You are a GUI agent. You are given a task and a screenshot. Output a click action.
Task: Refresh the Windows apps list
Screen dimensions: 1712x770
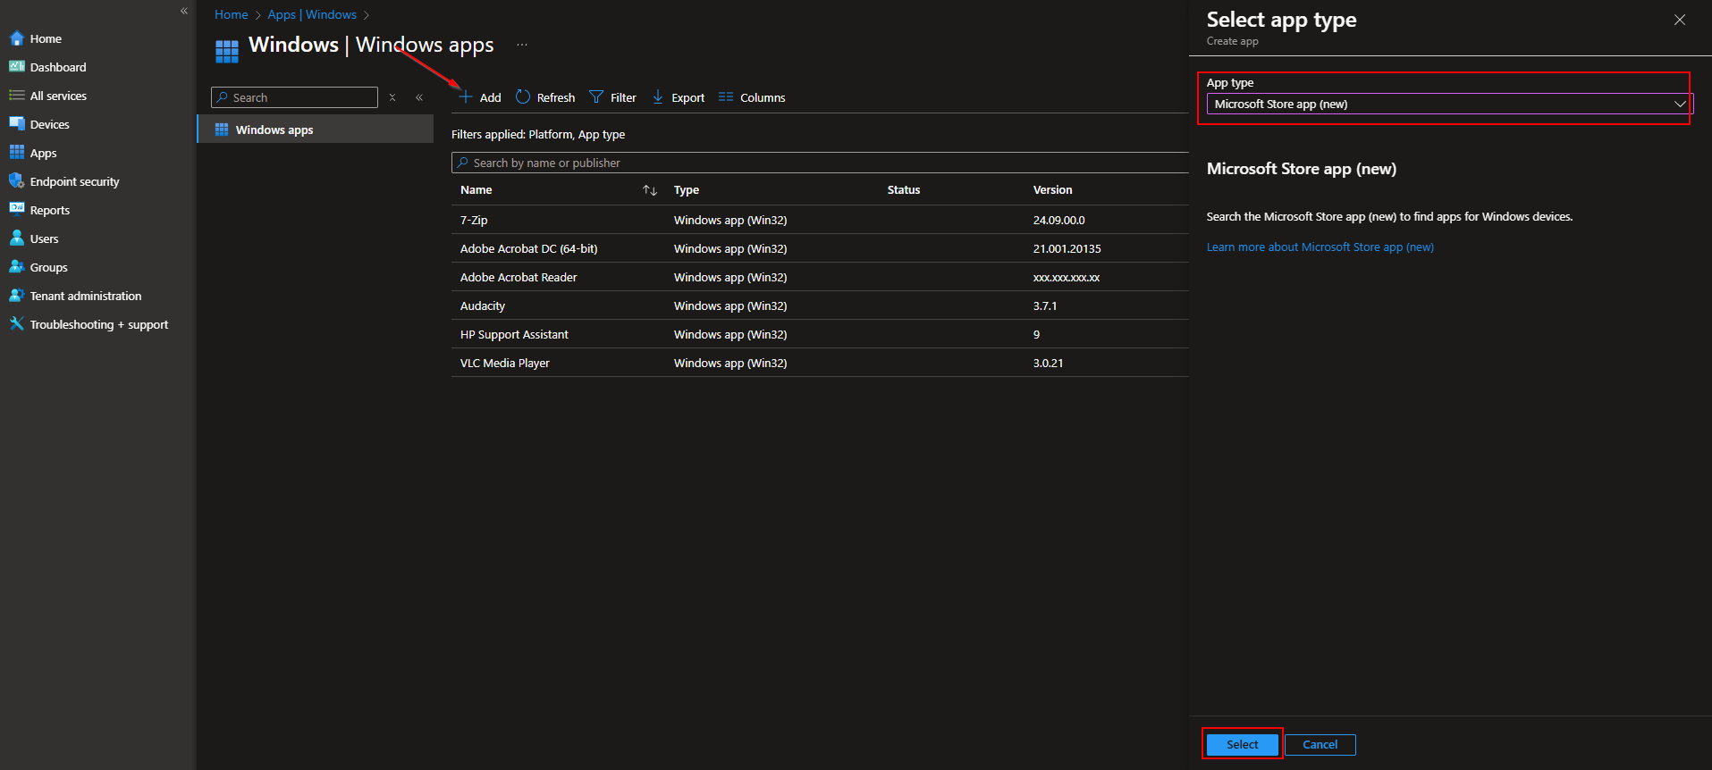[x=545, y=97]
